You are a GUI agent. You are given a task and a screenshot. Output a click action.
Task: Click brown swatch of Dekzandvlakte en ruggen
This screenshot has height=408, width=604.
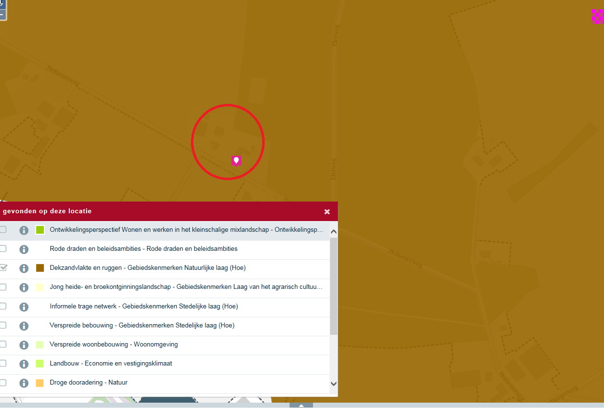click(40, 268)
